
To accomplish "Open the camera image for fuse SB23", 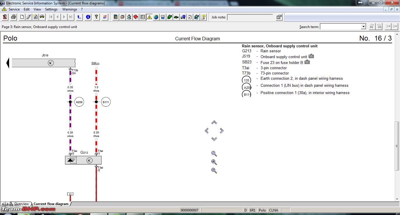I will (x=307, y=62).
